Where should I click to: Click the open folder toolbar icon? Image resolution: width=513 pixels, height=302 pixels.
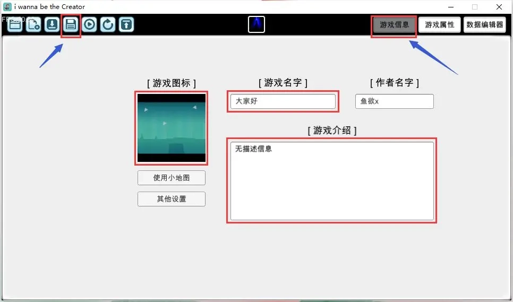pyautogui.click(x=15, y=24)
